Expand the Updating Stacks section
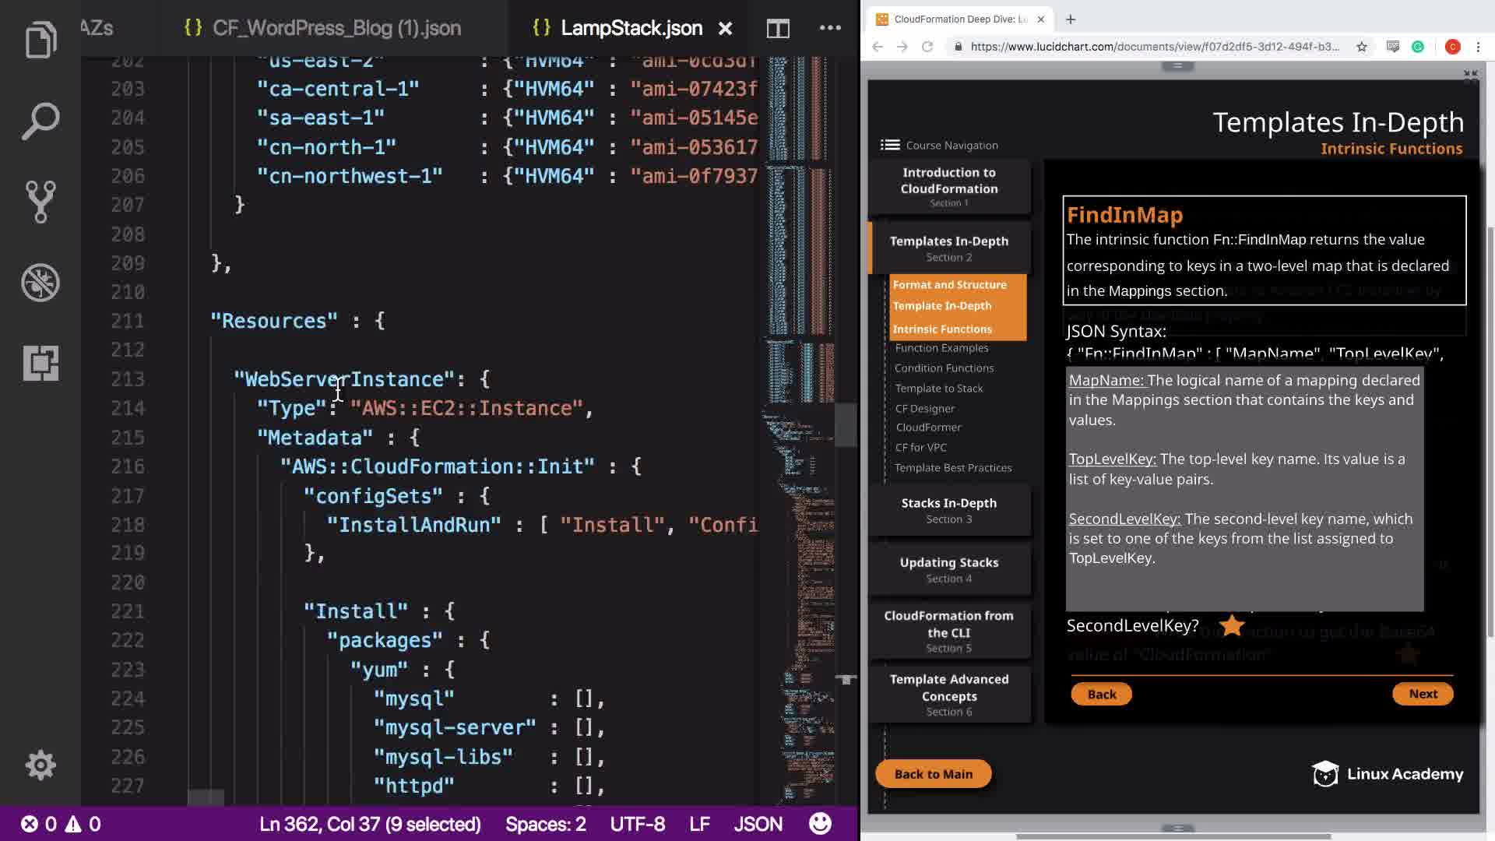This screenshot has height=841, width=1495. pyautogui.click(x=948, y=569)
